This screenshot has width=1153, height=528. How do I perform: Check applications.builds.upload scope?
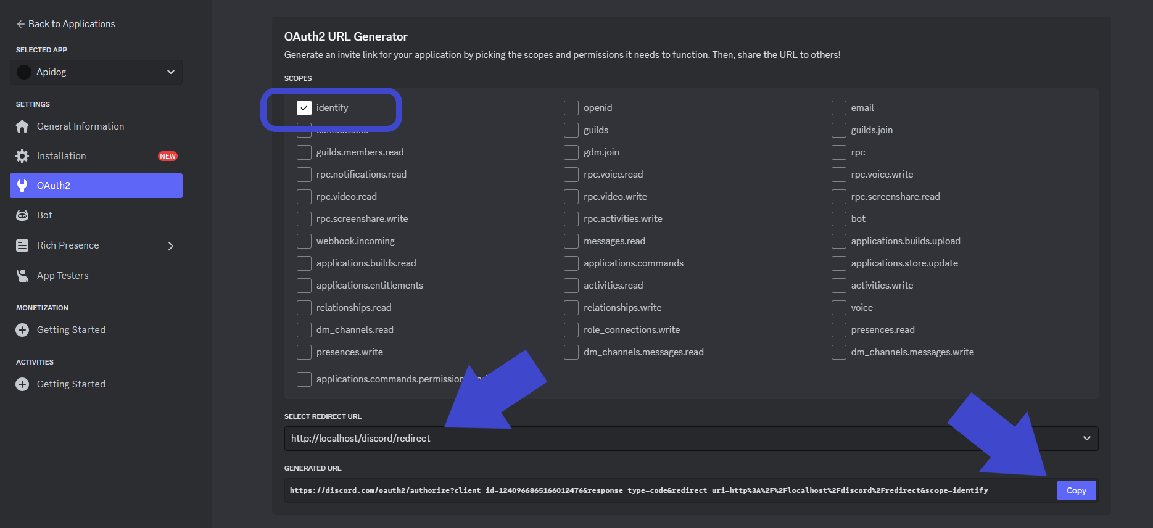pos(839,241)
